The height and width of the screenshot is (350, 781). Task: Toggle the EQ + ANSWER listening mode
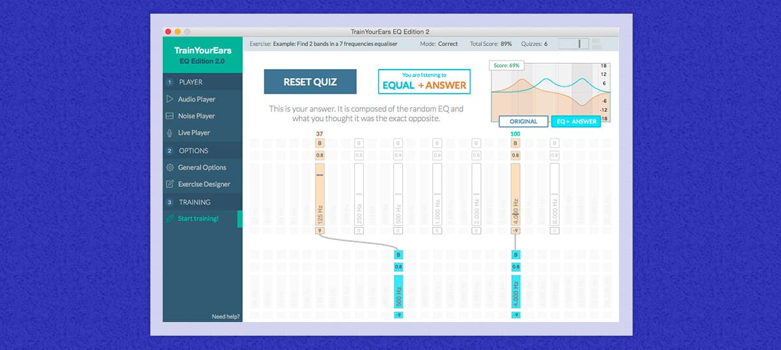(576, 122)
